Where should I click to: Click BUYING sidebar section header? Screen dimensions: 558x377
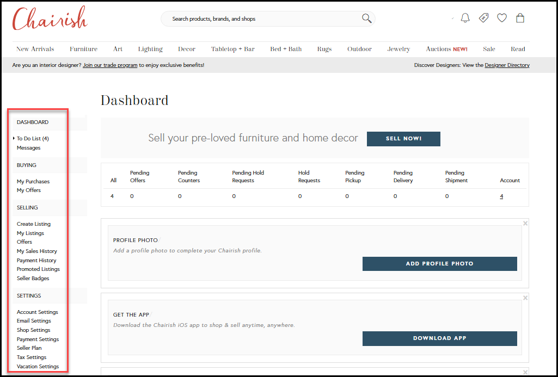tap(26, 165)
